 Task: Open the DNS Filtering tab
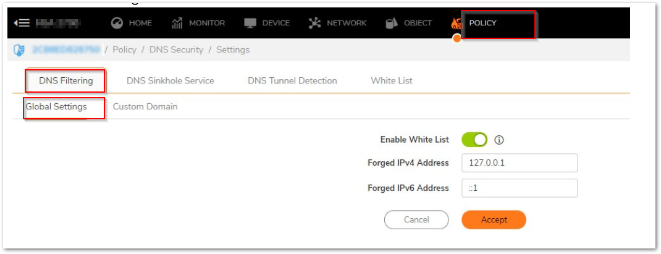click(65, 80)
